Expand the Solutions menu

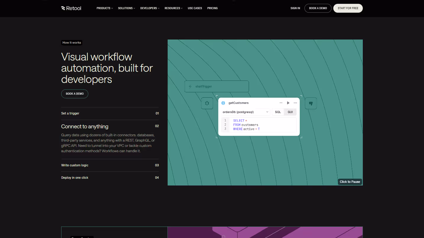[x=127, y=8]
